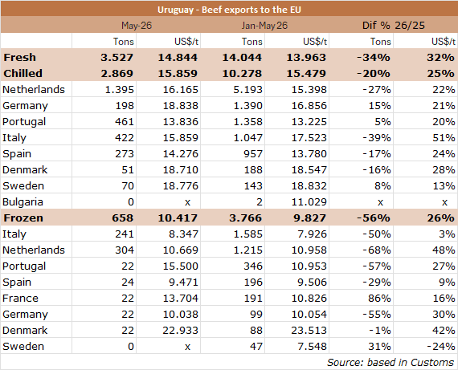Select Spain chilled May tons 273
Viewport: 458px width, 370px height.
[125, 153]
